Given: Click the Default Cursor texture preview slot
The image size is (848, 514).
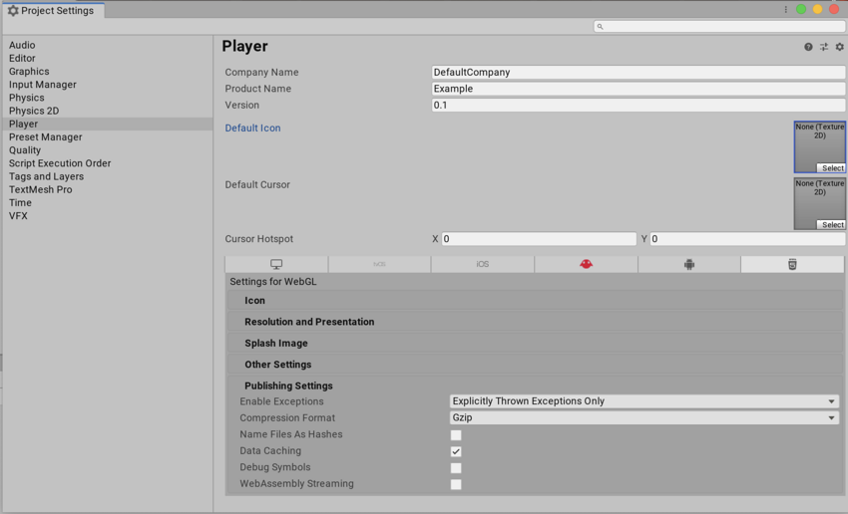Looking at the screenshot, I should [820, 203].
